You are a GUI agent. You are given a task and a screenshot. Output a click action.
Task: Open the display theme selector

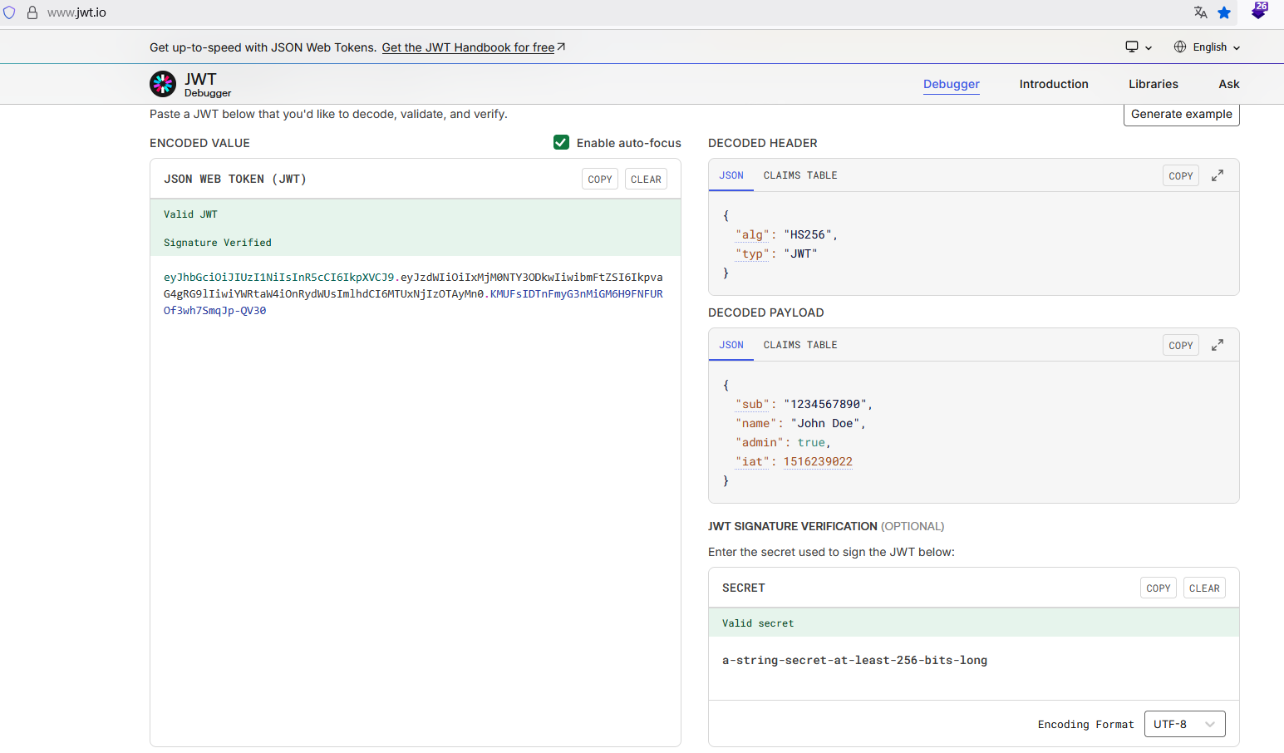(1139, 47)
